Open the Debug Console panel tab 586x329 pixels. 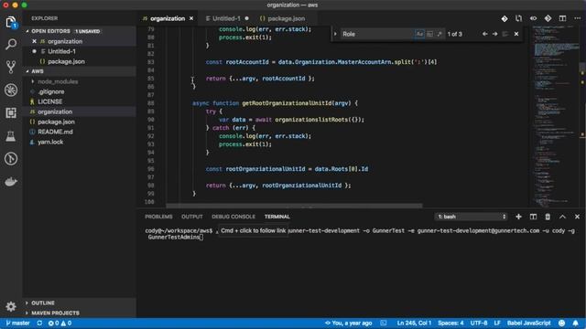(233, 217)
